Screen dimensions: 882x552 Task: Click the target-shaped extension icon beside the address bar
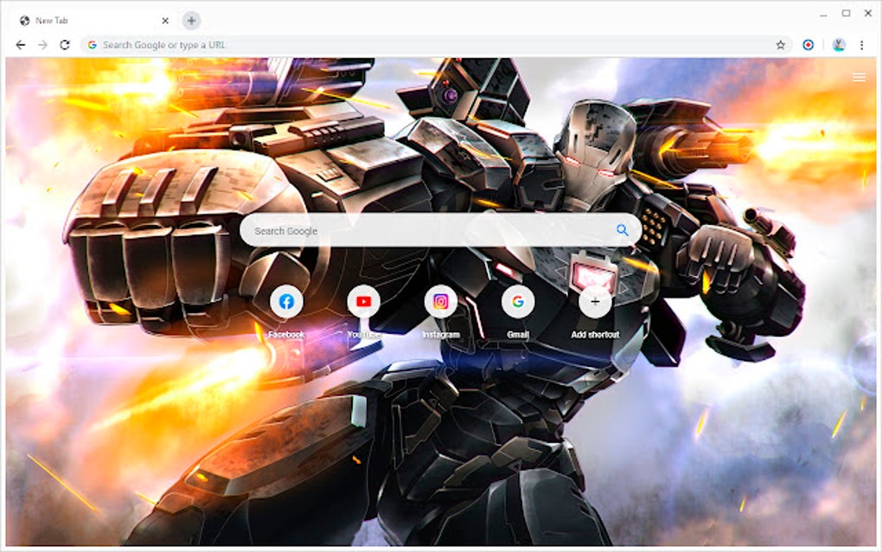pos(807,44)
